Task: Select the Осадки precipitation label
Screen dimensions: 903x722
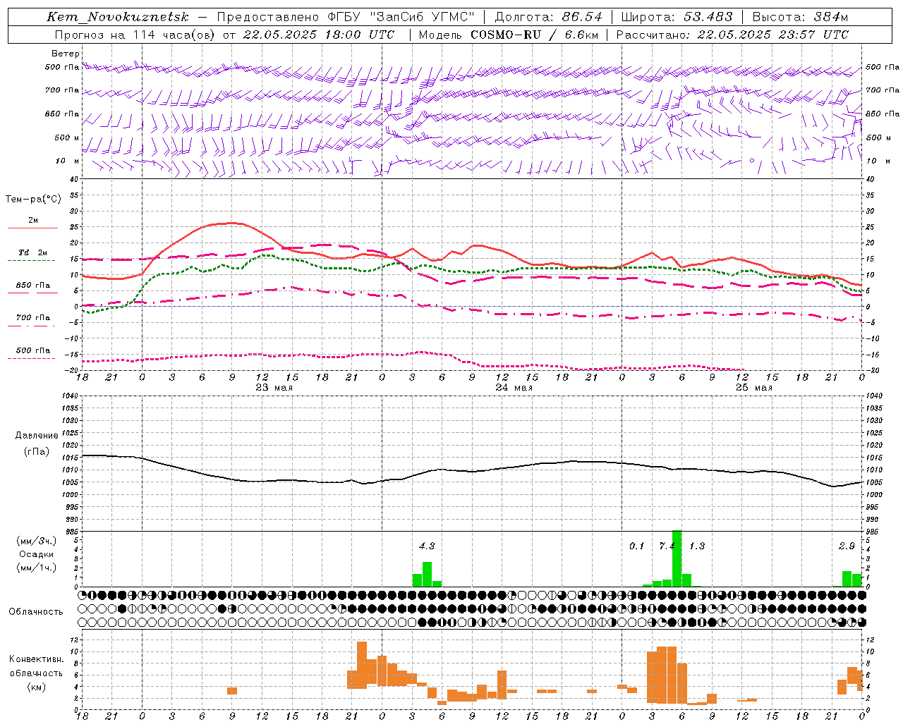Action: pos(37,554)
